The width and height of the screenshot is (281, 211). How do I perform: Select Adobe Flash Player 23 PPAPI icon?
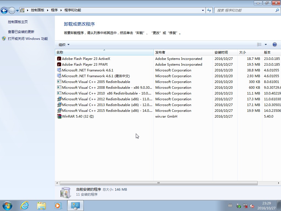tap(59, 64)
